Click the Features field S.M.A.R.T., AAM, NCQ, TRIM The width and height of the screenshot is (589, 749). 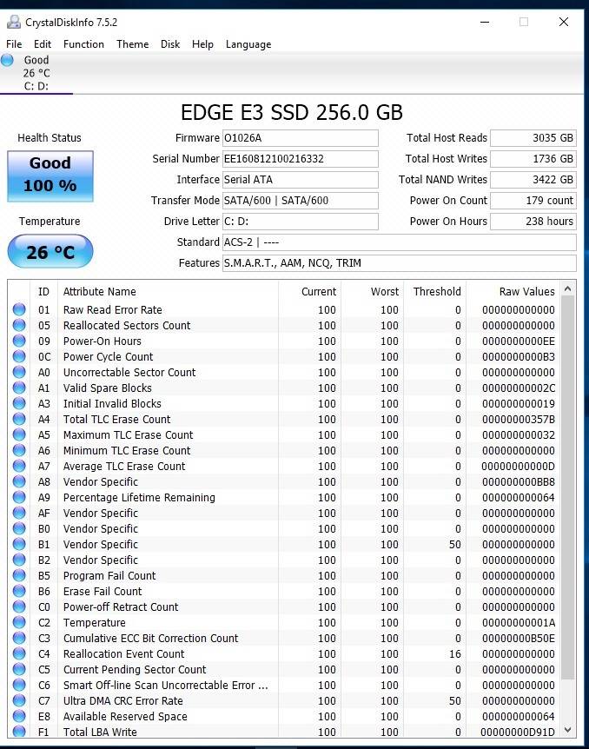point(400,263)
